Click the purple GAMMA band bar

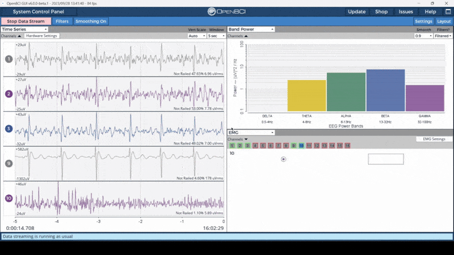[424, 98]
